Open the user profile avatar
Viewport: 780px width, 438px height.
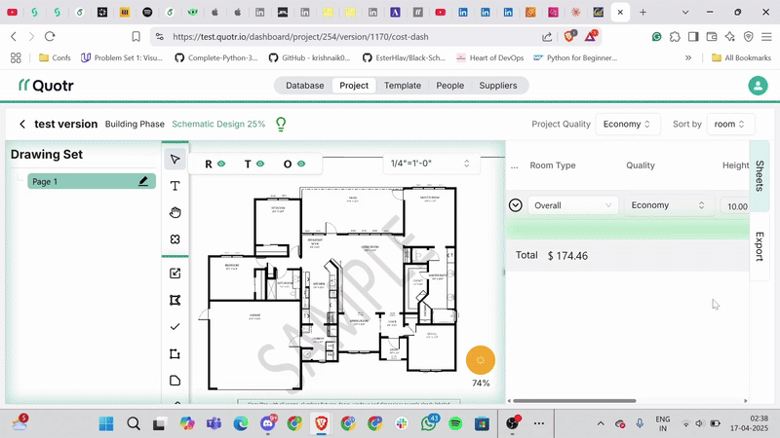[758, 86]
